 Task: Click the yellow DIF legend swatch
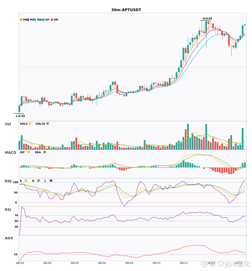(x=29, y=152)
